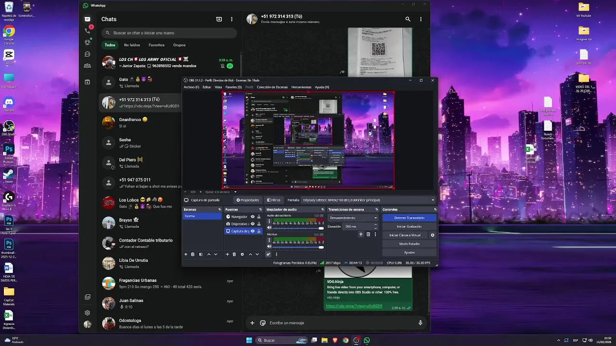
Task: Record a voice message with microphone
Action: tap(420, 323)
